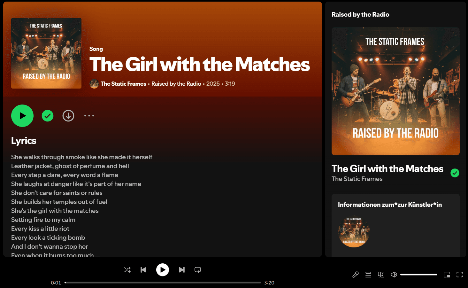Click the Informationen zum*zur Künstler*in heading
This screenshot has height=288, width=468.
390,205
